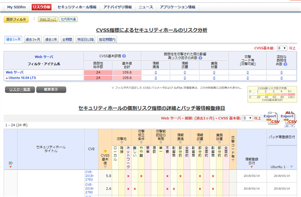The width and height of the screenshot is (301, 197).
Task: Expand the Ubuntu 16.04 LTS row triangle
Action: (x=7, y=78)
